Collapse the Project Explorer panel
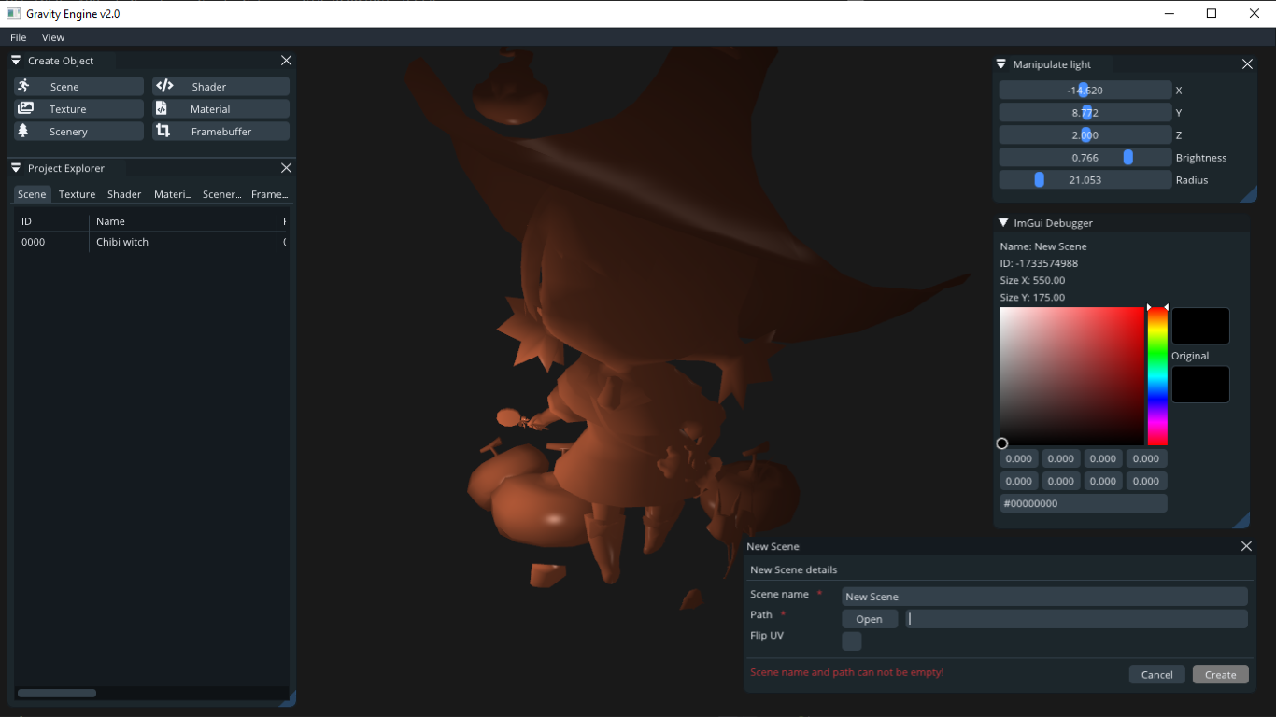 point(16,168)
